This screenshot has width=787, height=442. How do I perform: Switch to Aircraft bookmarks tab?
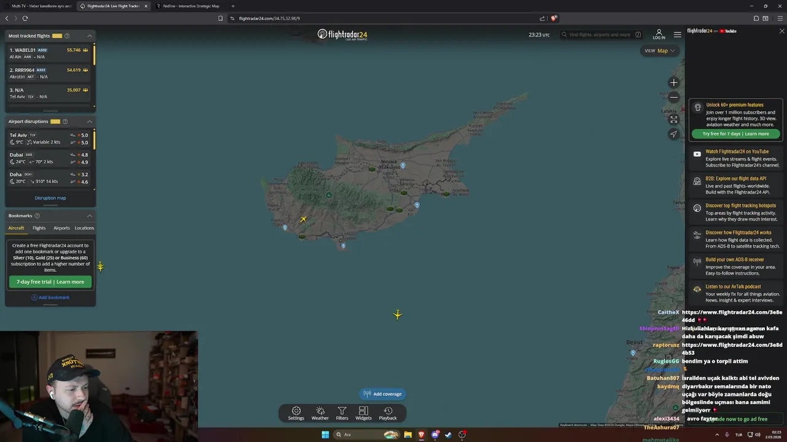coord(16,228)
